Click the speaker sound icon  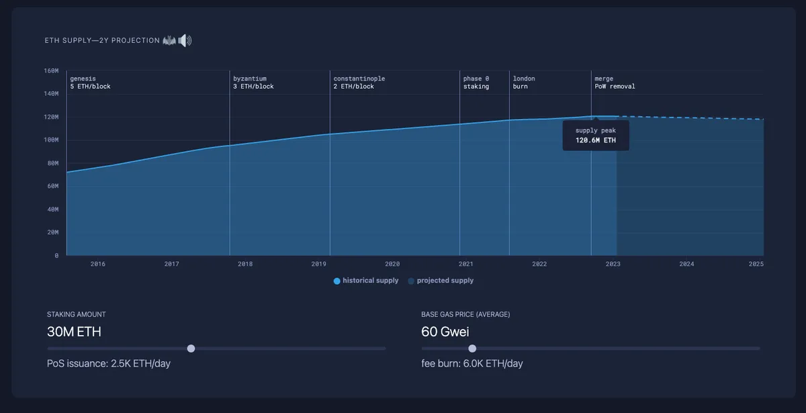[185, 40]
